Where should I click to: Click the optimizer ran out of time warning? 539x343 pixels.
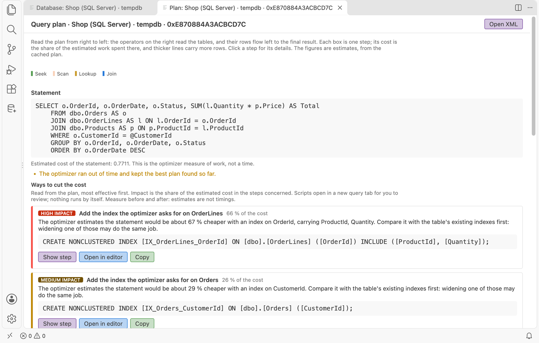[x=127, y=174]
